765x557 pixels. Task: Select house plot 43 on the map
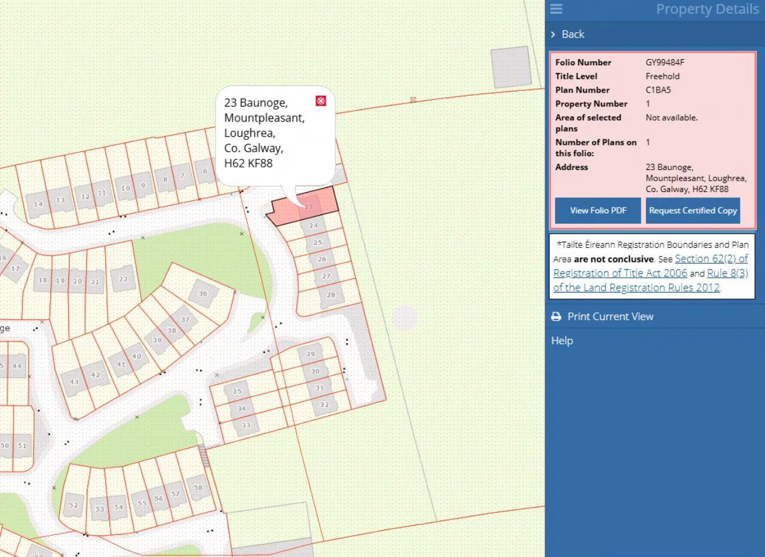(x=74, y=382)
